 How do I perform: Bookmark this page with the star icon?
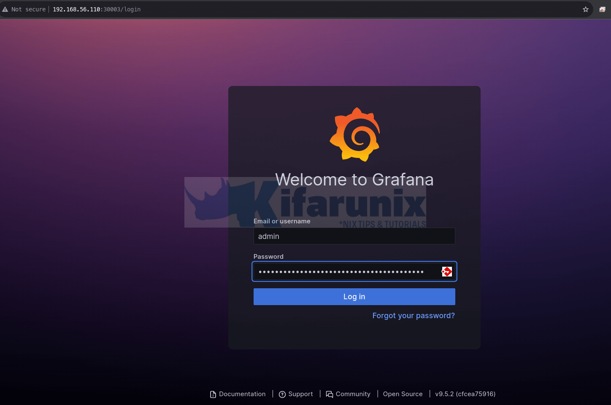coord(586,9)
